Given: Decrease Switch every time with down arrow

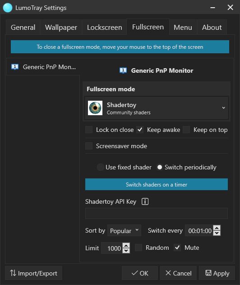Looking at the screenshot, I should coord(217,233).
